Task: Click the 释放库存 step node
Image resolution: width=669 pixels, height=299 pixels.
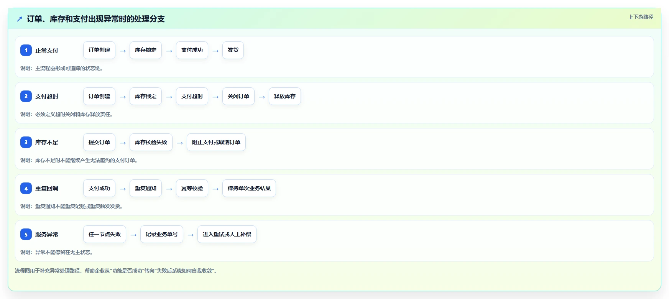Action: [285, 96]
